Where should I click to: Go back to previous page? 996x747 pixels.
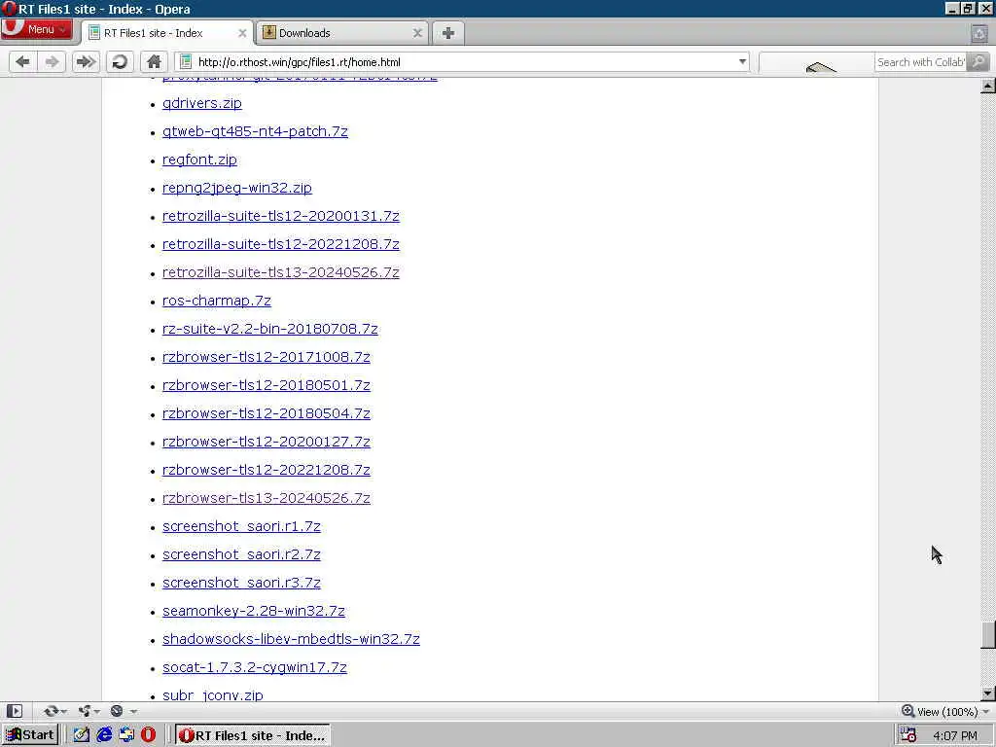23,61
